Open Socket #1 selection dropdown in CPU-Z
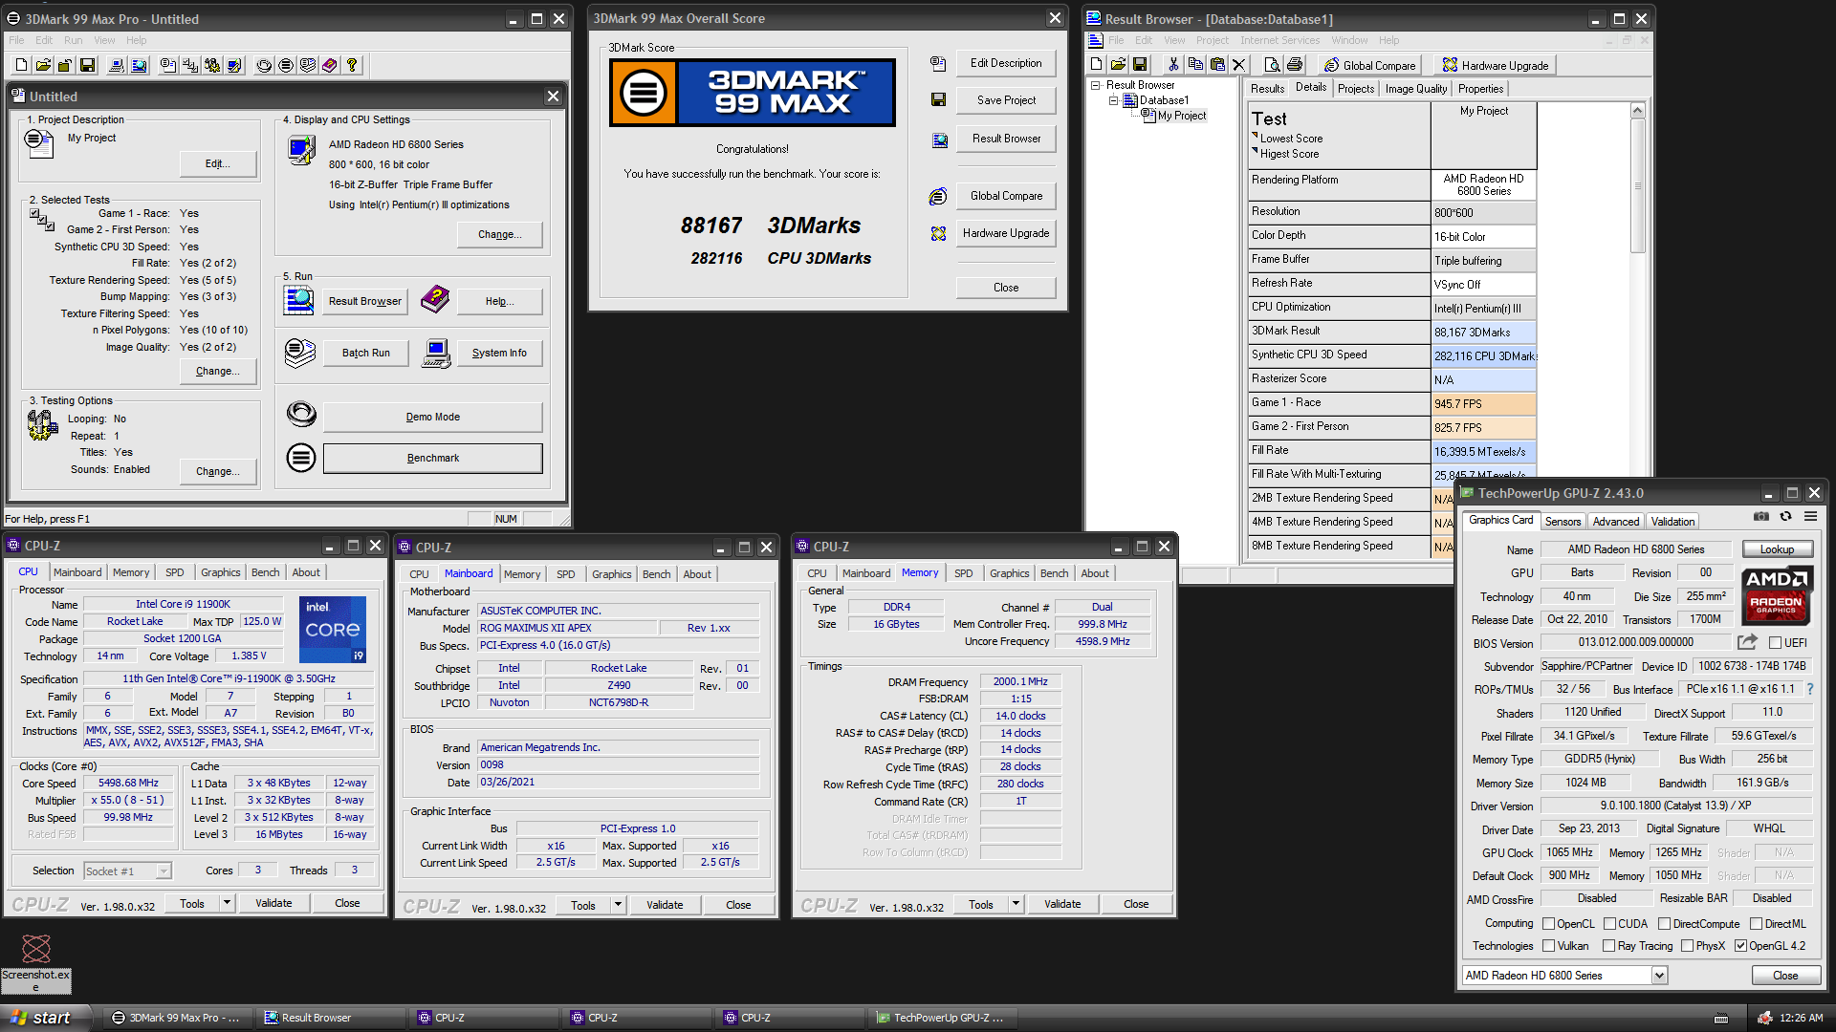1836x1032 pixels. (x=164, y=871)
